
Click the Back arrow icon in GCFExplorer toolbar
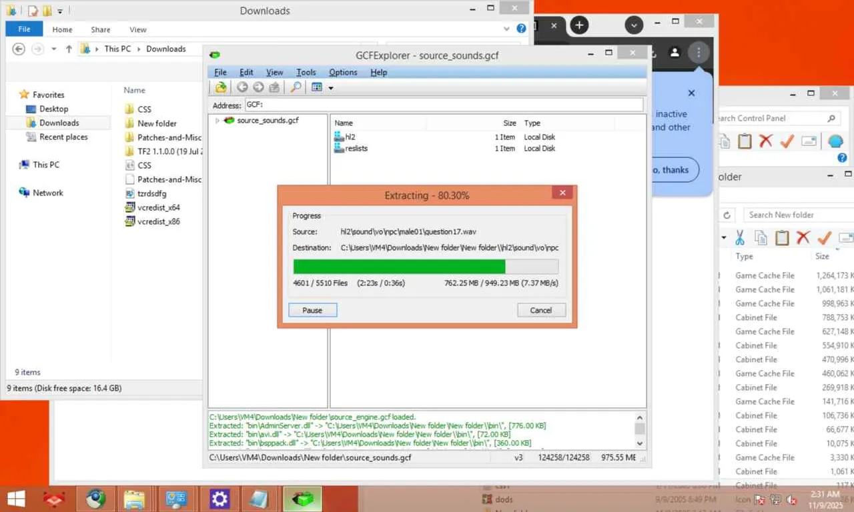242,87
